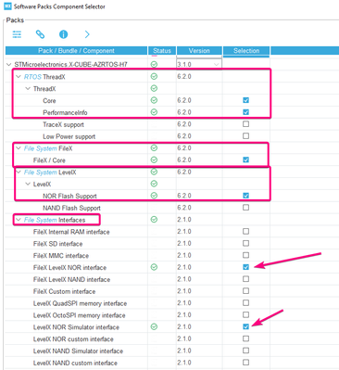Enable FileX MMC interface checkbox

[245, 255]
